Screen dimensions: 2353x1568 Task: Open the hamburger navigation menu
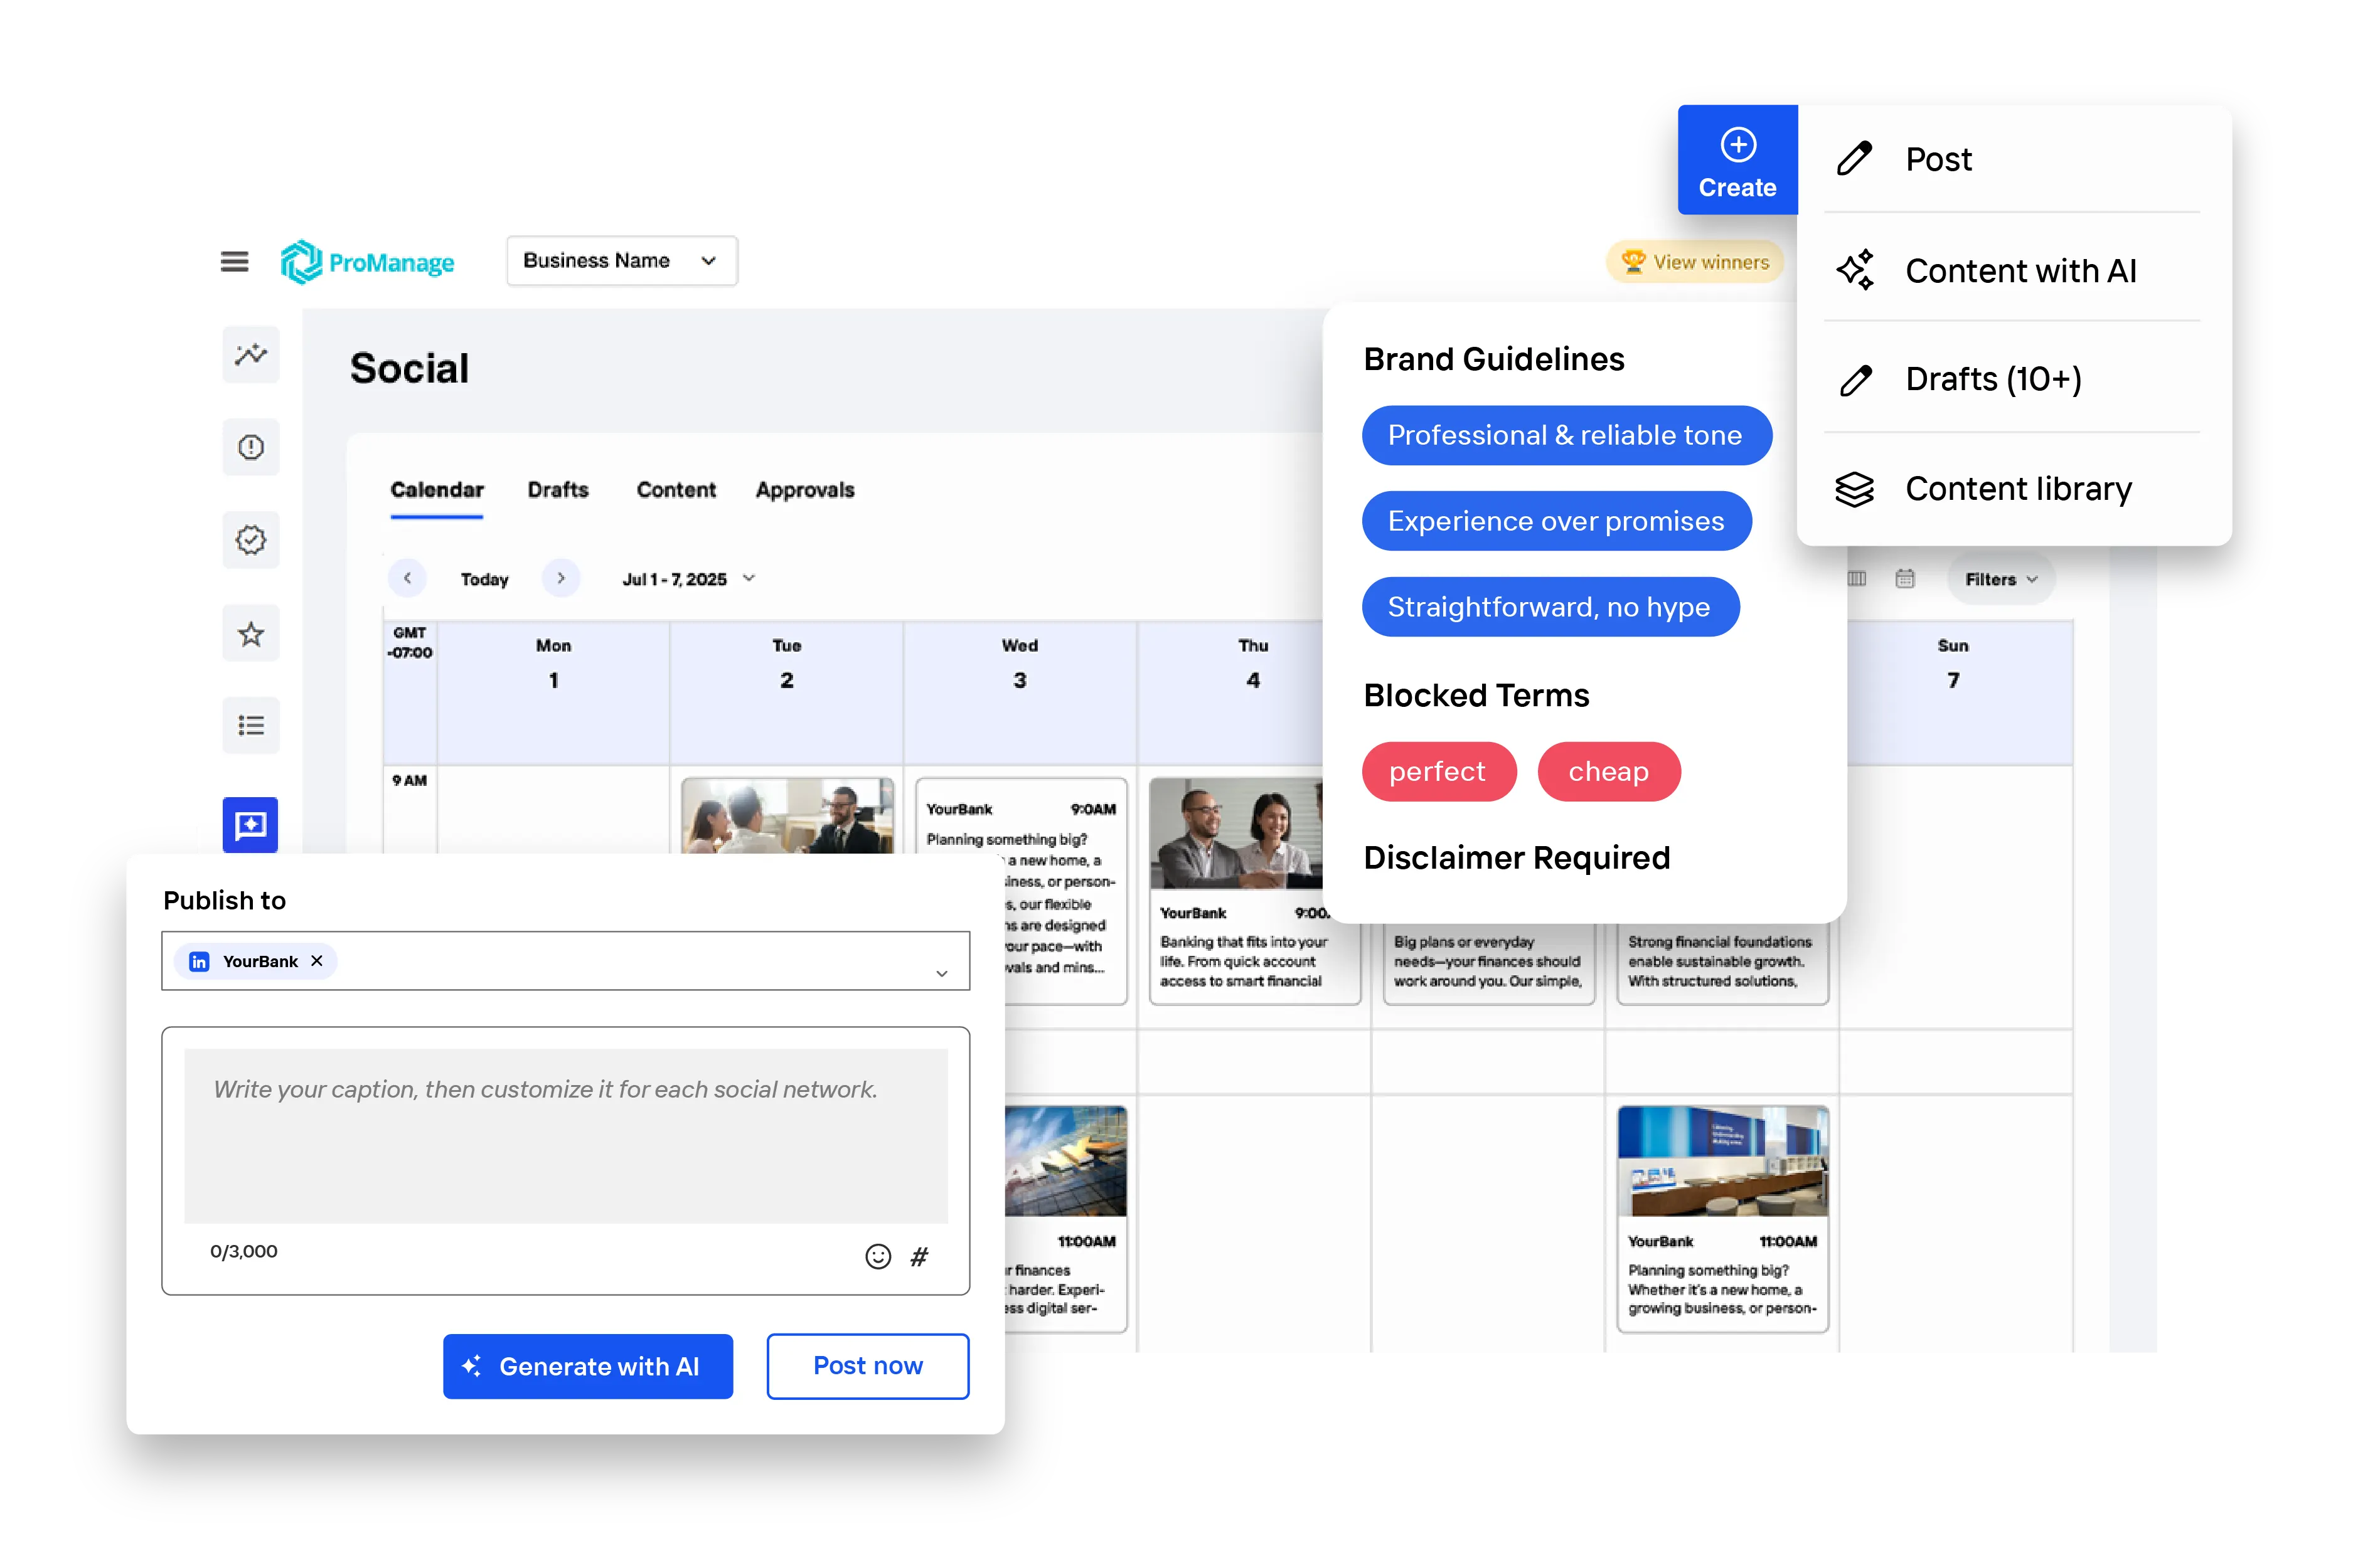tap(234, 262)
